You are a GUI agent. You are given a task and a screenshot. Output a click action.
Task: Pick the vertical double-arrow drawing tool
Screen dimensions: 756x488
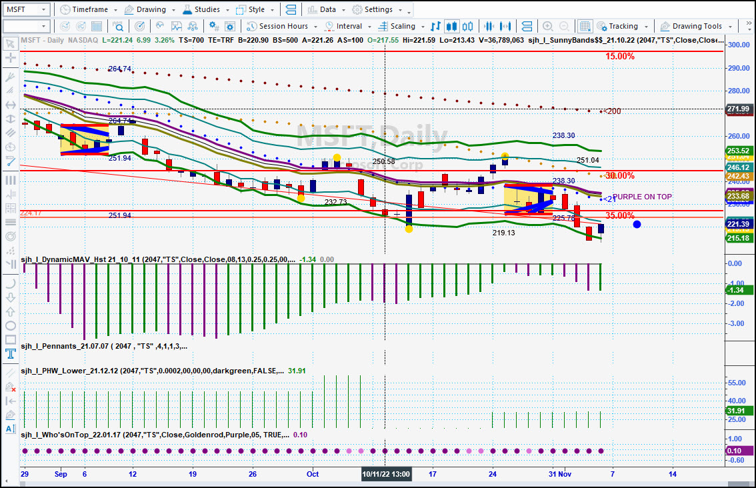pyautogui.click(x=10, y=119)
